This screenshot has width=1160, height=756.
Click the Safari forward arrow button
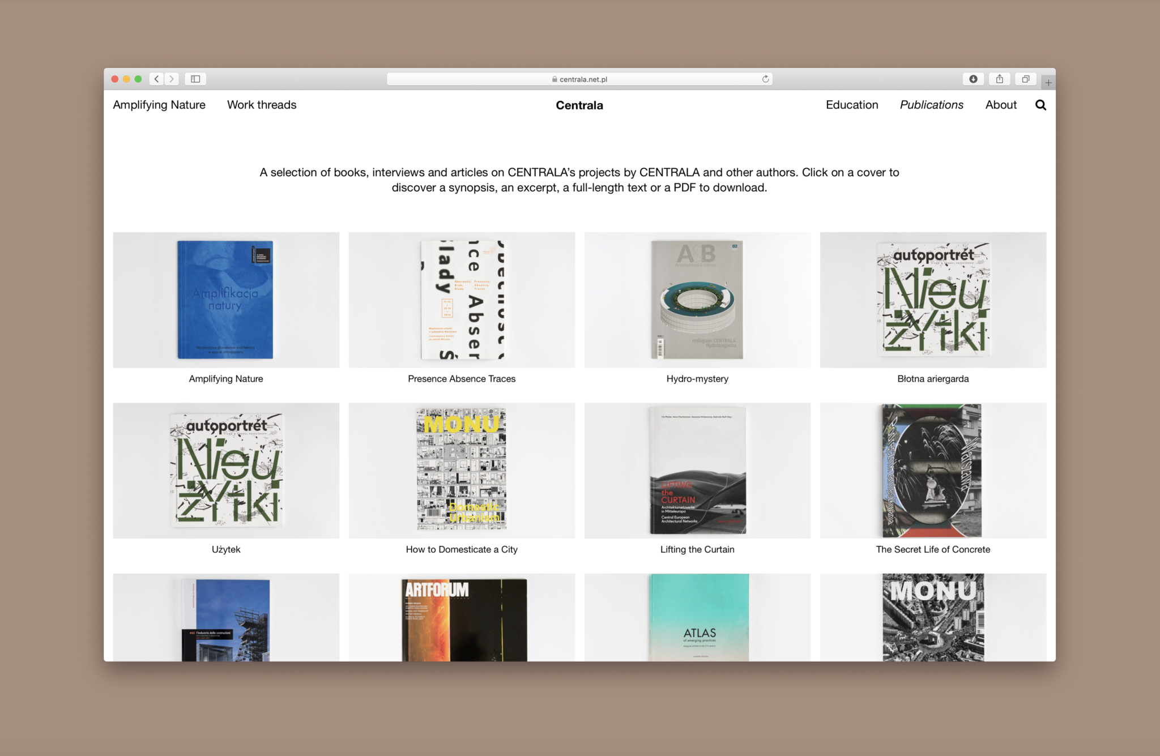172,79
